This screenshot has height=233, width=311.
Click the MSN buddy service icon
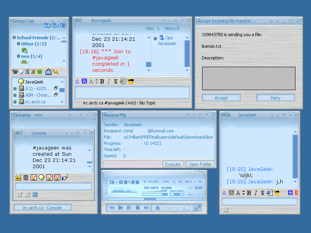coord(27,72)
